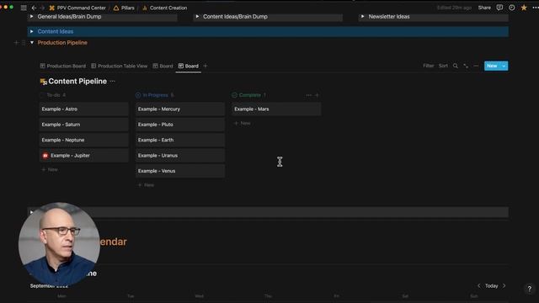
Task: Open the Example - Jupiter card
Action: tap(84, 155)
